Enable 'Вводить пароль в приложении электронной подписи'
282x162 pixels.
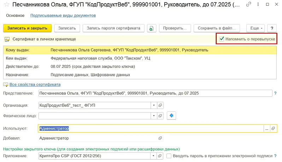(x=169, y=156)
